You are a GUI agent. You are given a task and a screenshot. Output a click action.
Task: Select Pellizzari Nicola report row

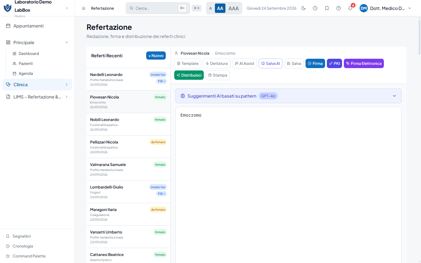pos(128,147)
